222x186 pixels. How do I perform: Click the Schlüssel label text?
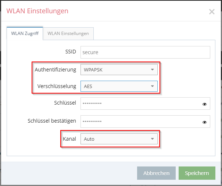tap(65, 103)
